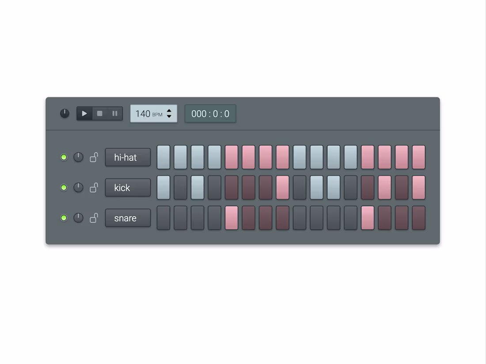The height and width of the screenshot is (364, 486).
Task: Select the kick channel button
Action: [128, 188]
